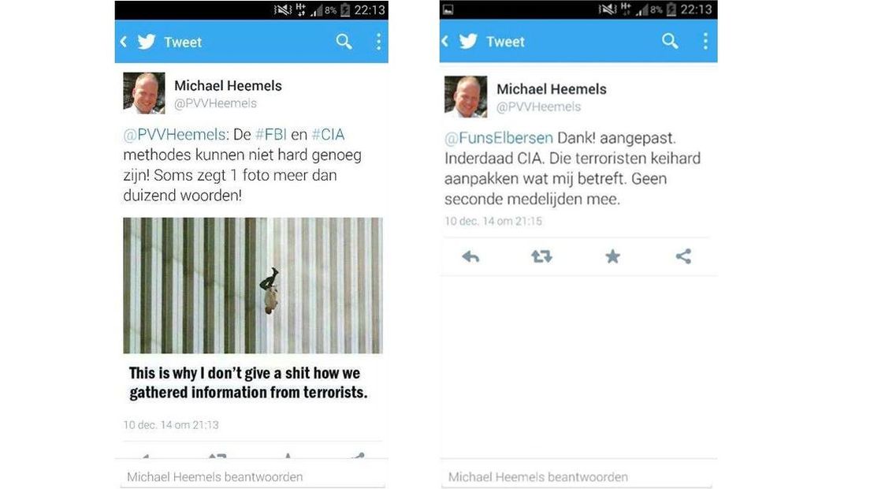
Task: Tap the Twitter bird logo on left screen
Action: (x=147, y=42)
